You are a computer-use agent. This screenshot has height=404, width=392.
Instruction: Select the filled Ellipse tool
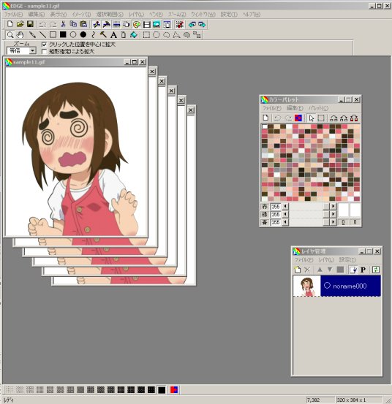point(83,35)
